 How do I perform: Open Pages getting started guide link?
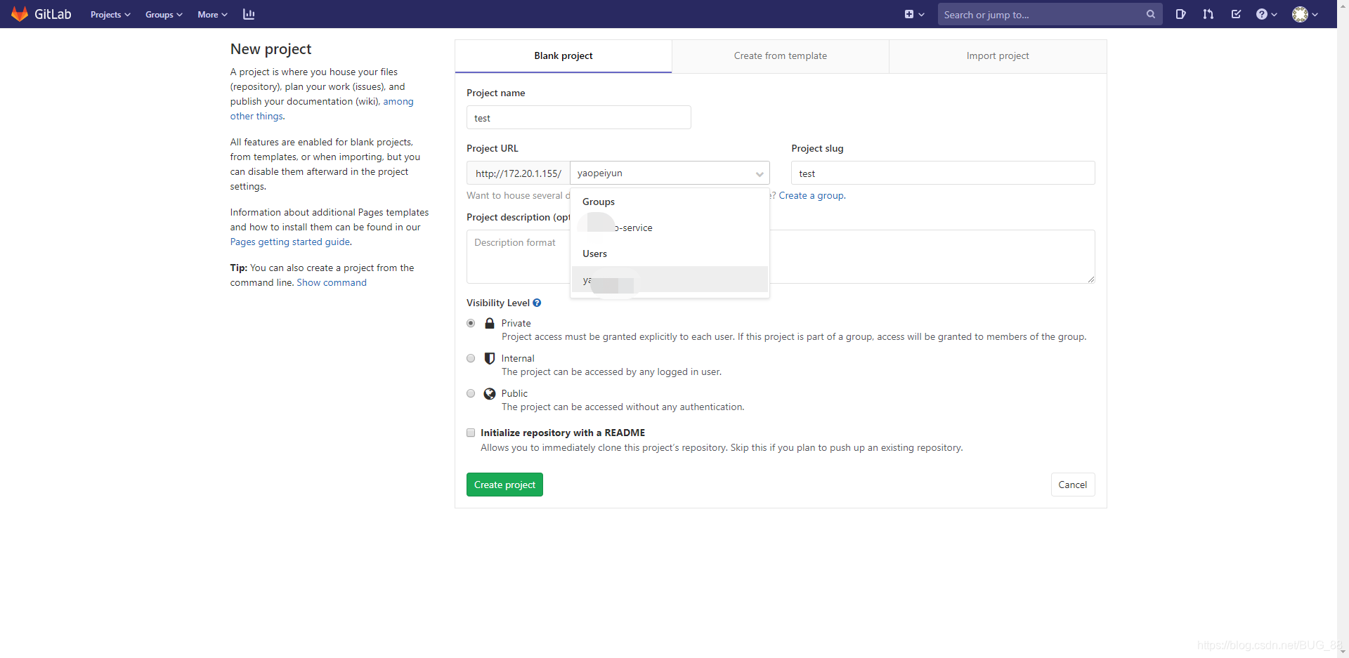(x=290, y=242)
